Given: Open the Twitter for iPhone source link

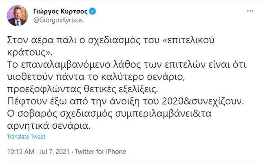Looking at the screenshot, I should tap(100, 151).
